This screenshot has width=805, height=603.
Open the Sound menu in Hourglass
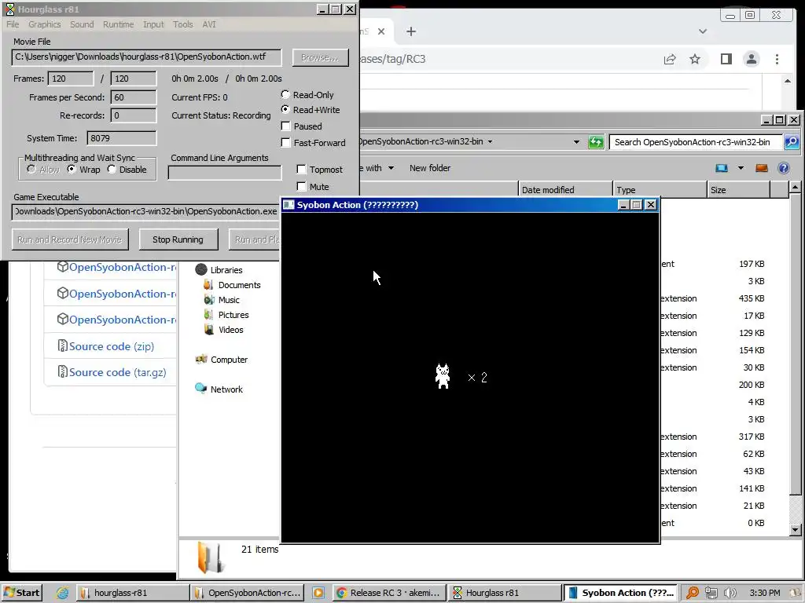pyautogui.click(x=82, y=24)
